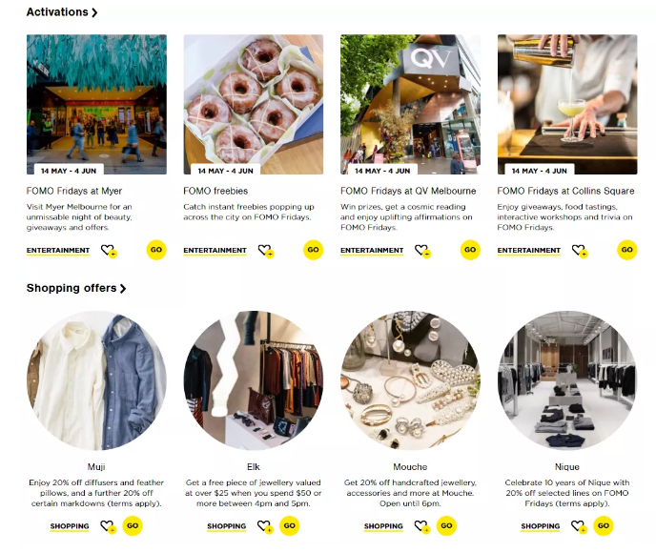Open the Mouche offer with GO button
This screenshot has height=553, width=656.
coord(446,525)
